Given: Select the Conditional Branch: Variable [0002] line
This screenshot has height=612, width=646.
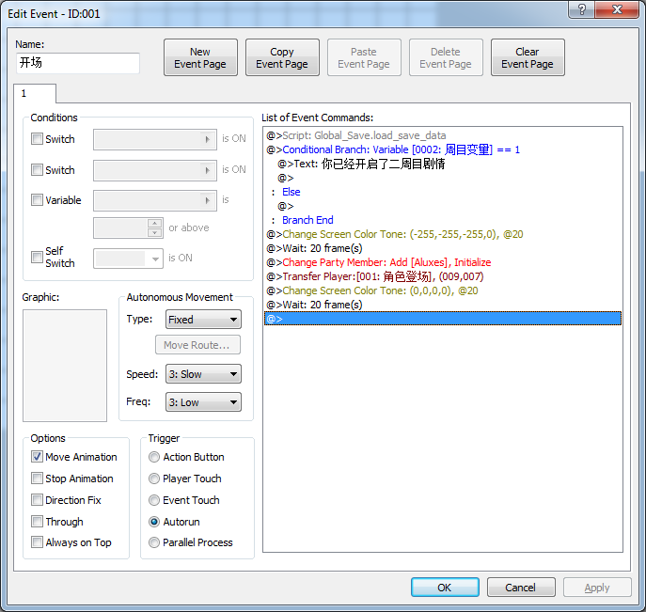Looking at the screenshot, I should (443, 149).
